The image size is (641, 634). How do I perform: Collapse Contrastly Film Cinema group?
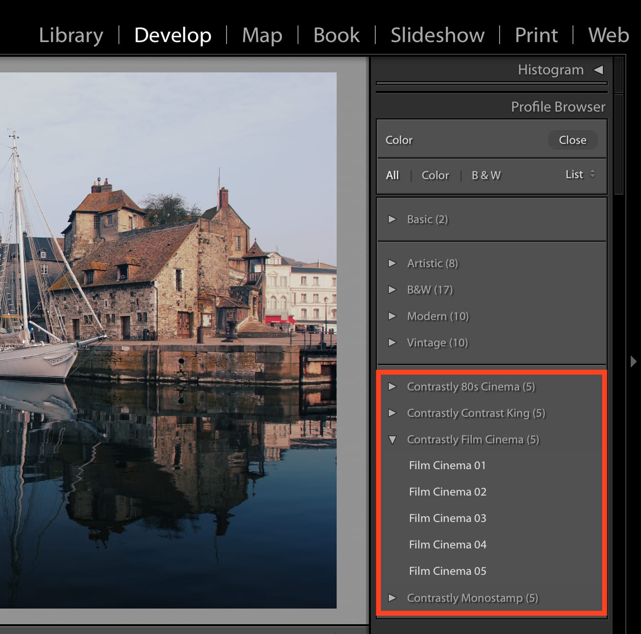click(x=392, y=440)
